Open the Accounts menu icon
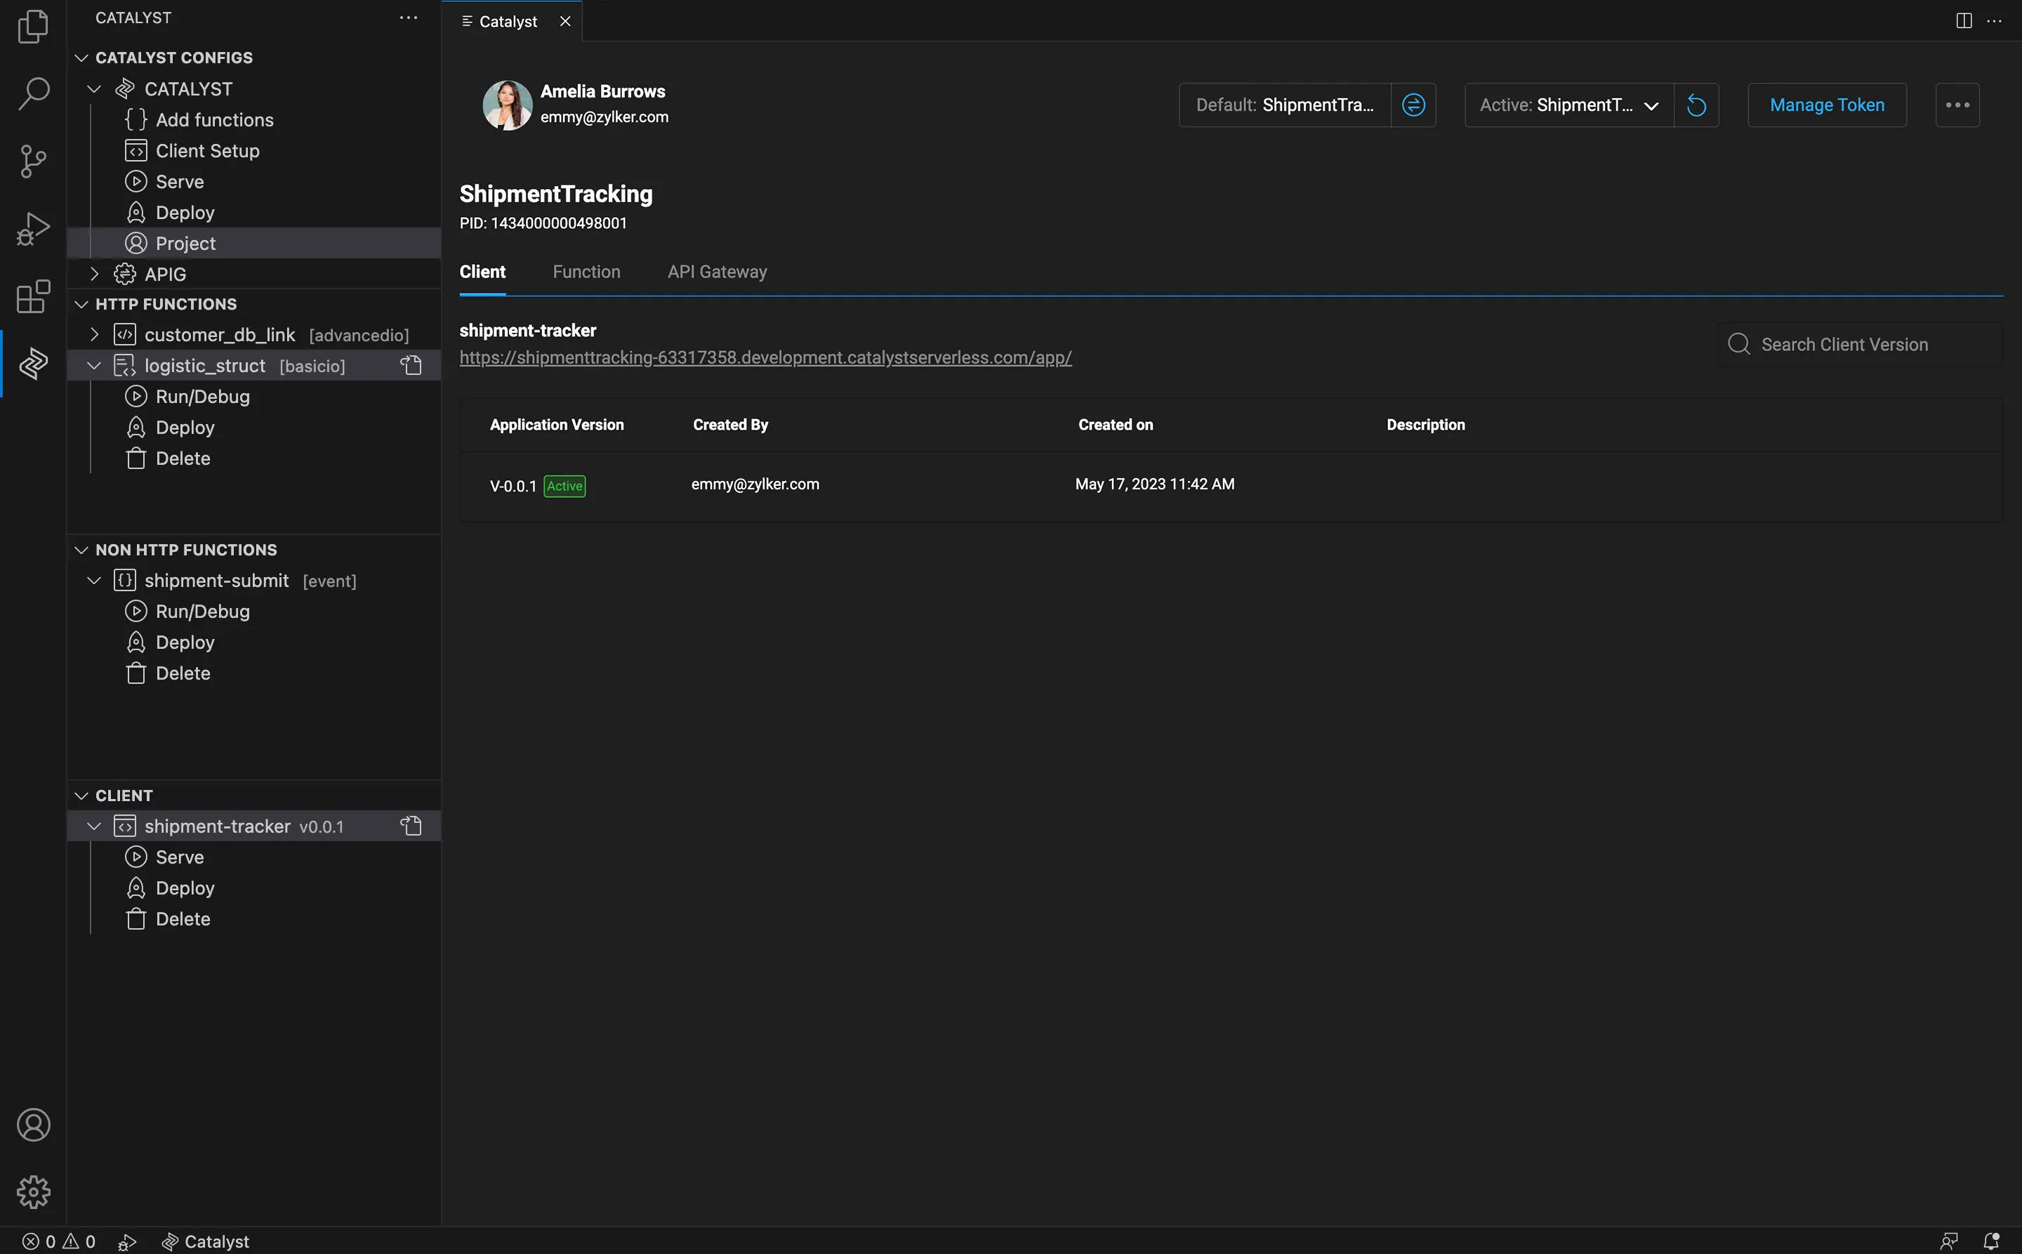Image resolution: width=2022 pixels, height=1254 pixels. coord(33,1125)
